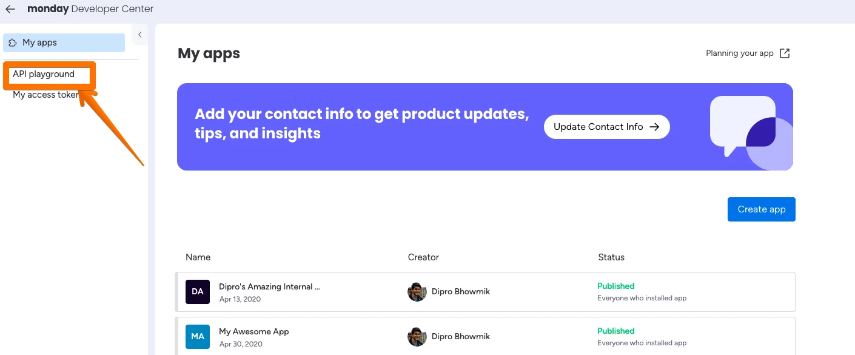
Task: Open the My apps menu item
Action: 64,42
